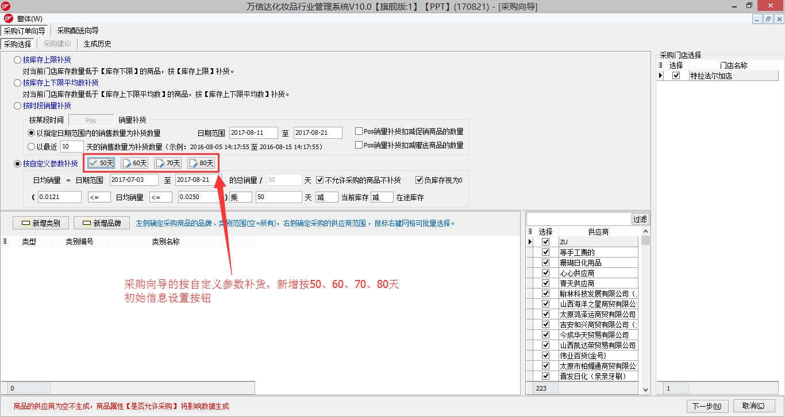785x417 pixels.
Task: Click the 供应商 column header
Action: tap(598, 232)
